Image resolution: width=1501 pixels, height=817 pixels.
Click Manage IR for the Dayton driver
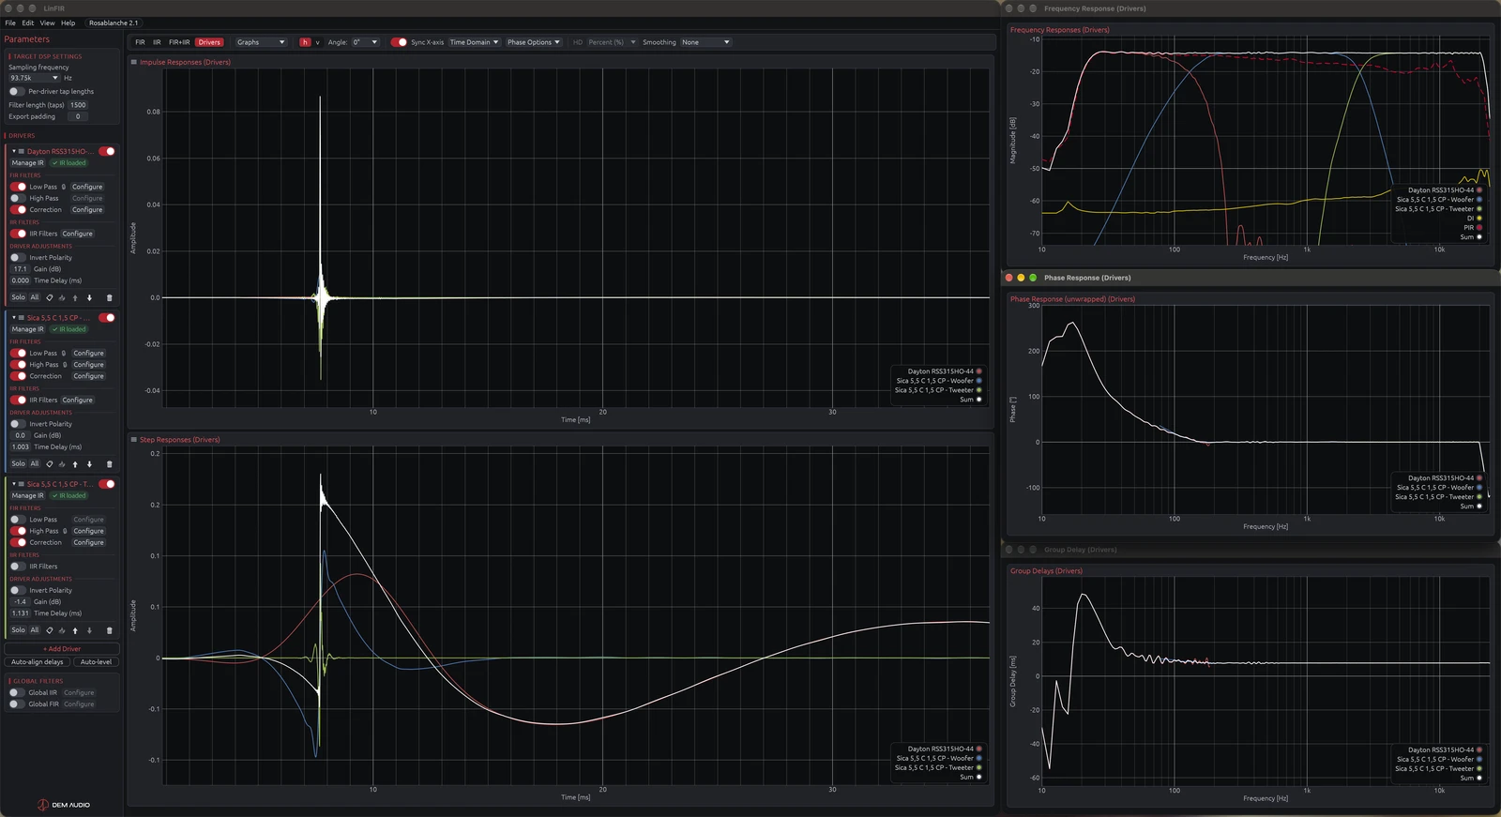pyautogui.click(x=27, y=163)
